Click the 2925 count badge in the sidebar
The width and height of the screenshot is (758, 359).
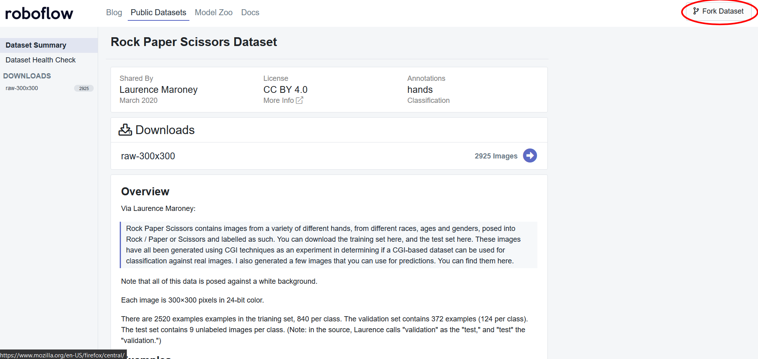point(84,88)
